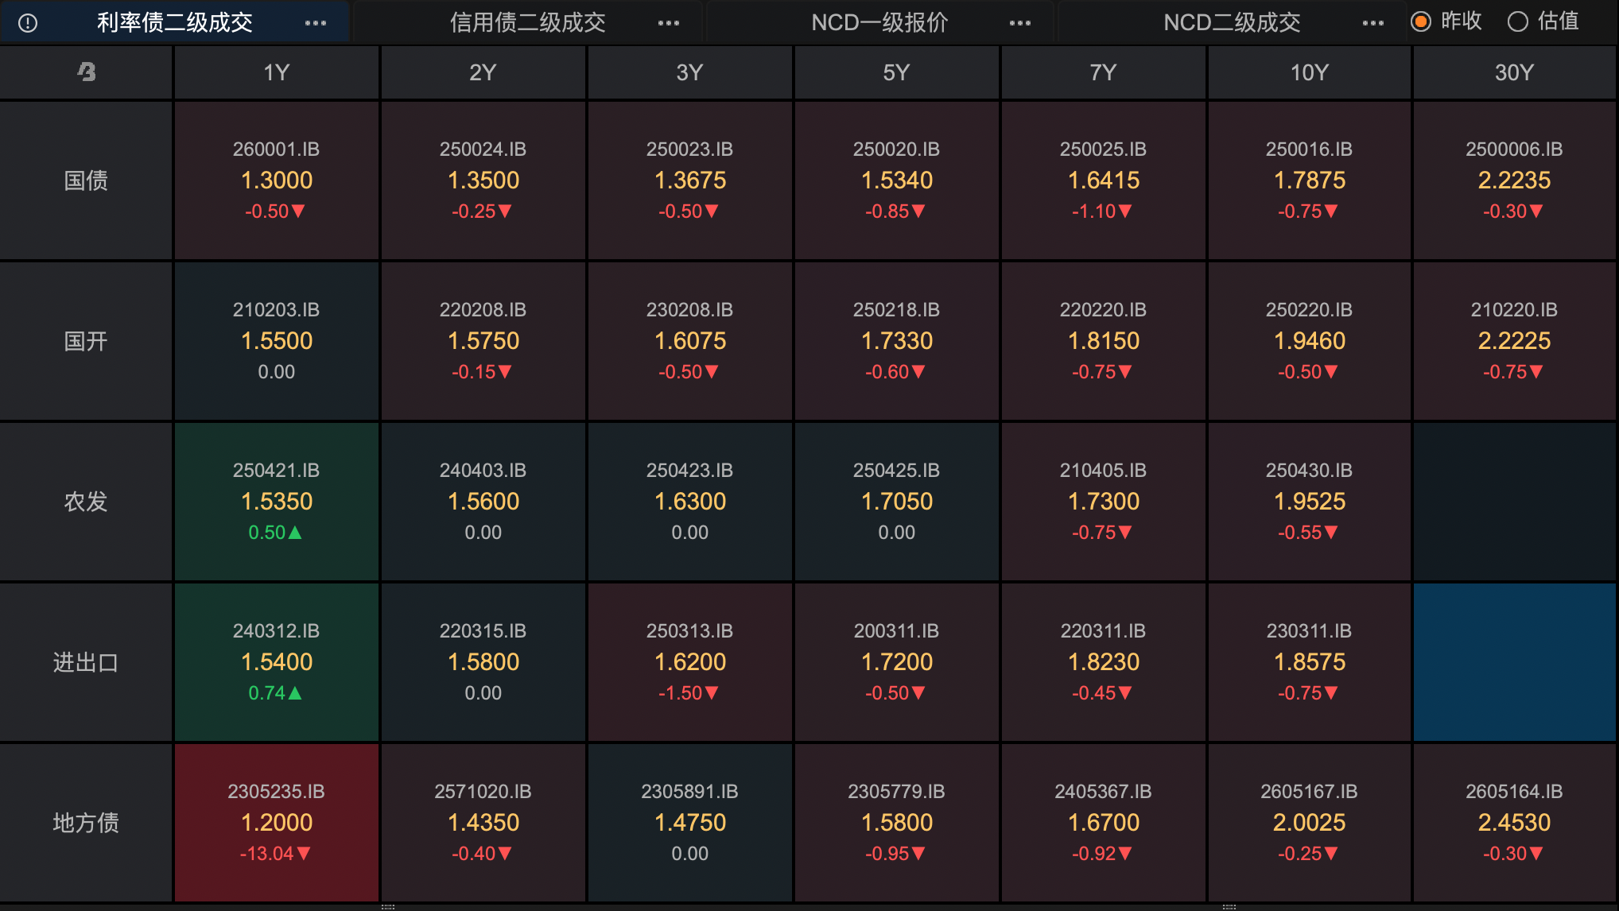The image size is (1619, 911).
Task: Switch to NCD一级报价 tab
Action: (879, 22)
